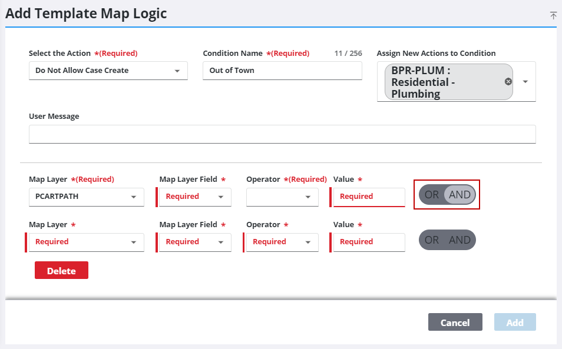Click the Add button
The width and height of the screenshot is (562, 349).
coord(515,322)
